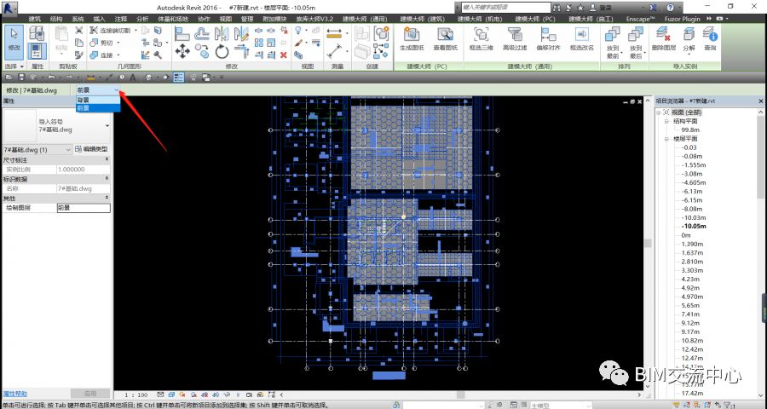This screenshot has width=767, height=409.
Task: Open the 高级过滤 filter tool
Action: (515, 38)
